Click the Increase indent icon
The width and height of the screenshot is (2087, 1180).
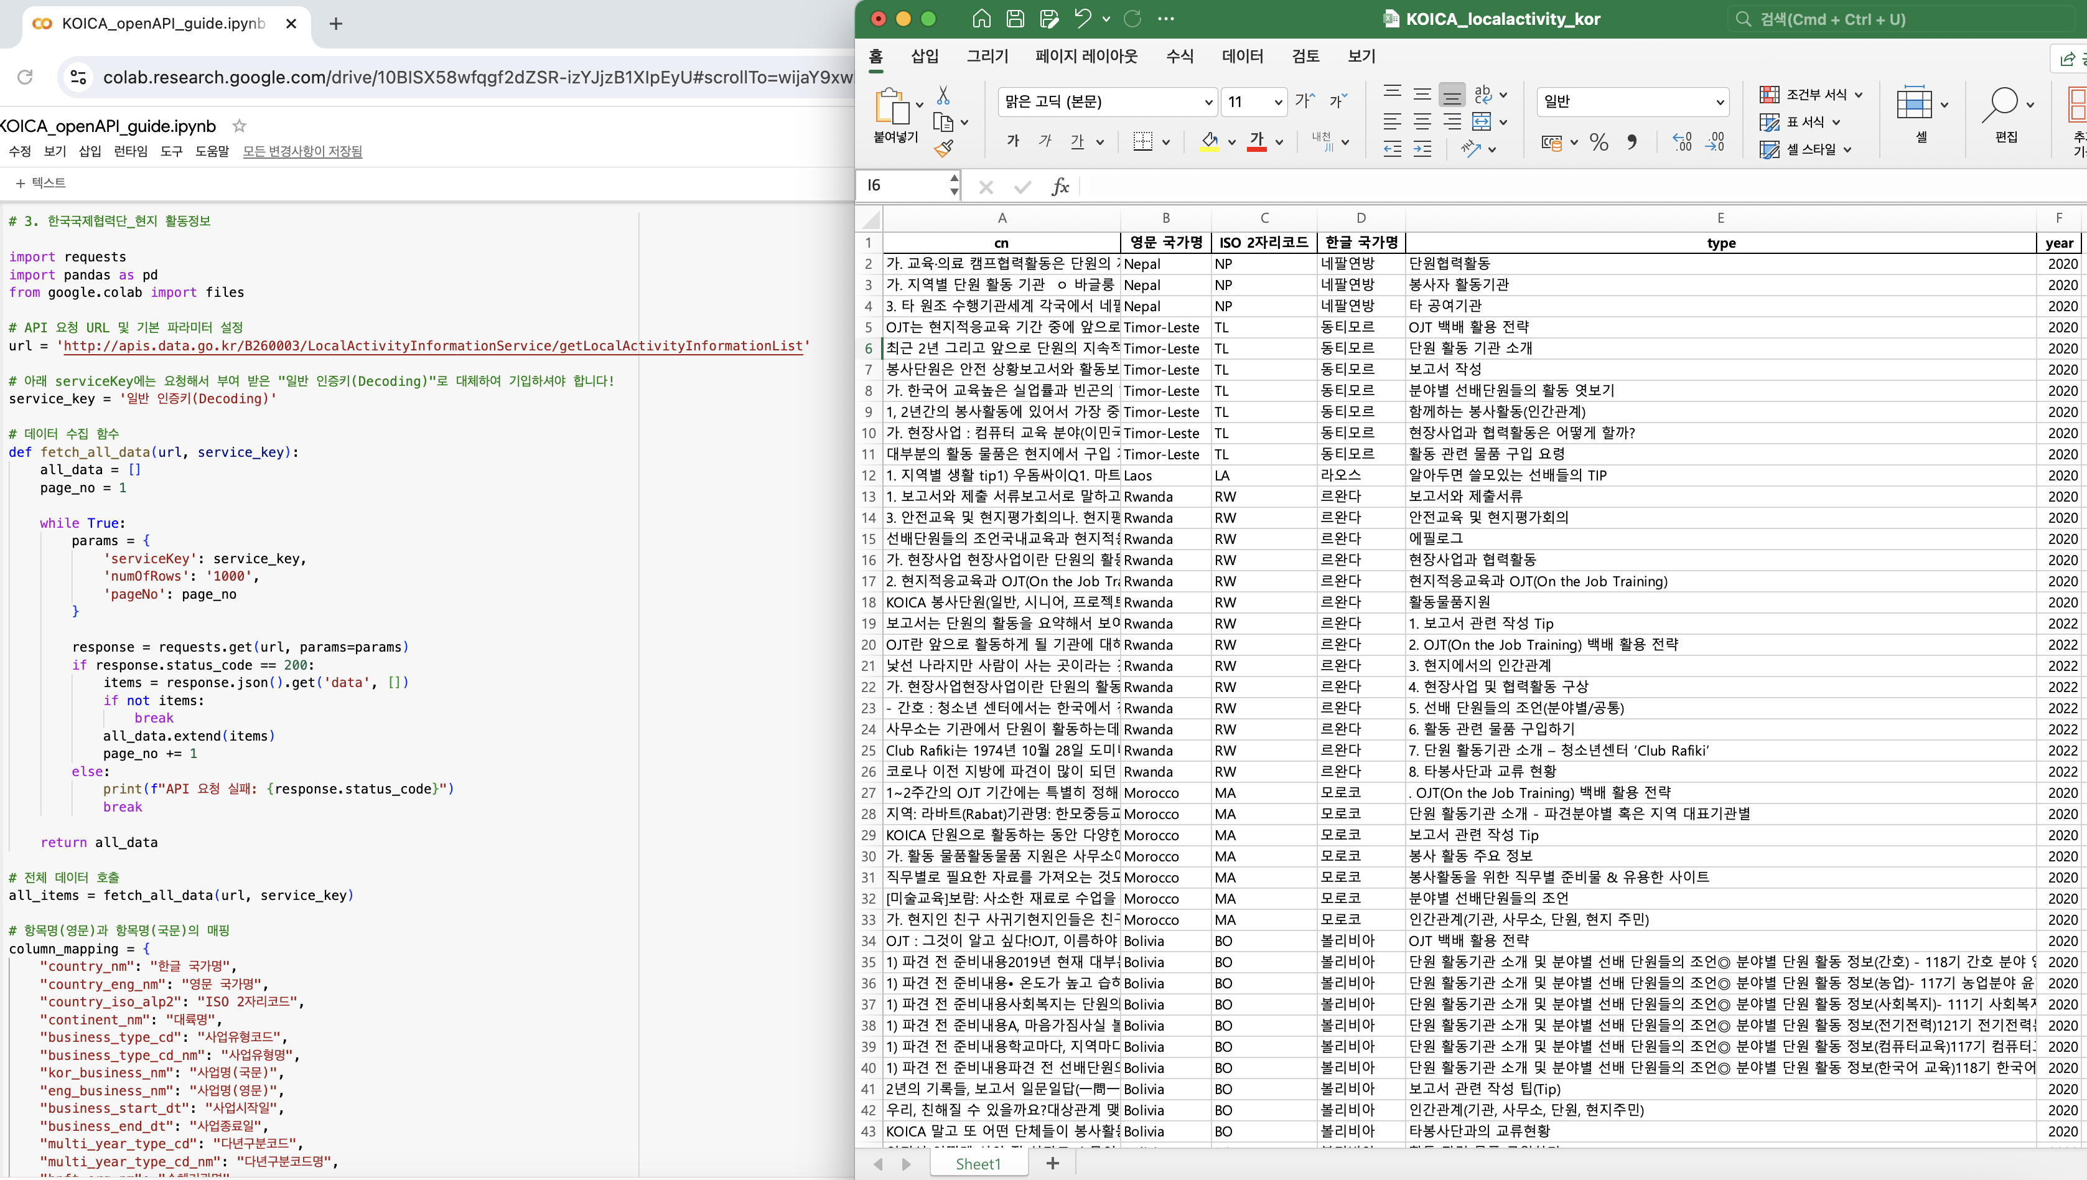point(1422,149)
